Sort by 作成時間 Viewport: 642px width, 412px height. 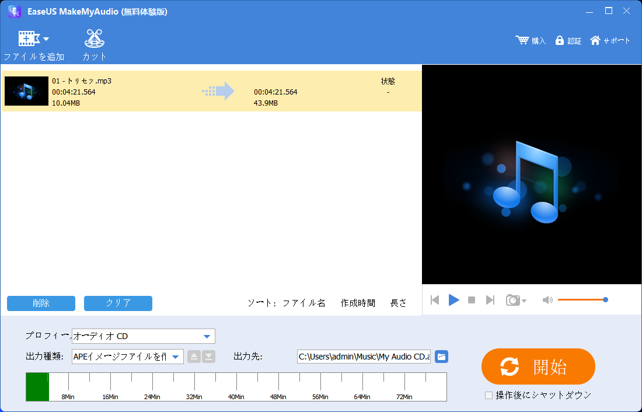(358, 303)
